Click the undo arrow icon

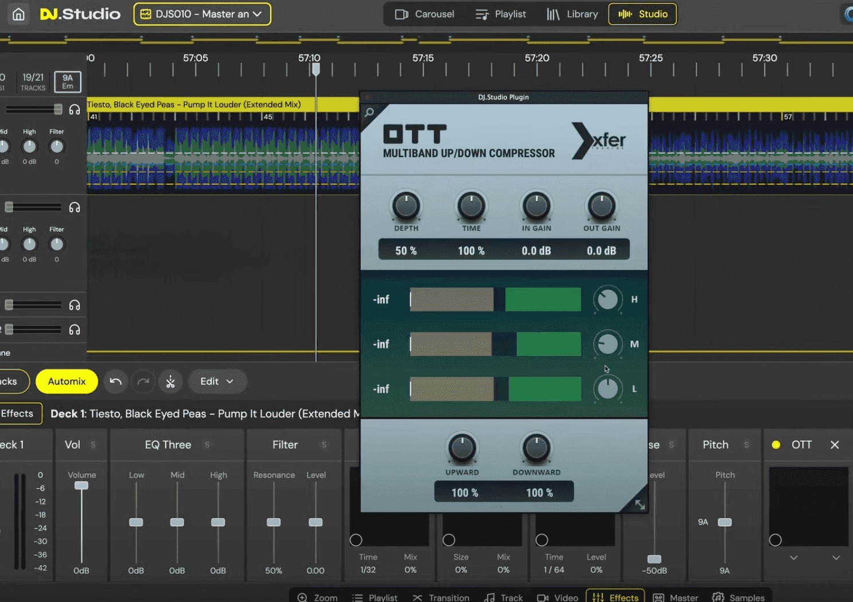click(x=115, y=382)
